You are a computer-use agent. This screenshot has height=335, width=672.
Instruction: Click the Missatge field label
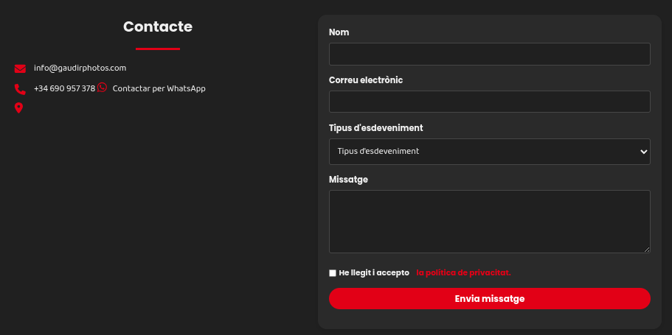(348, 180)
